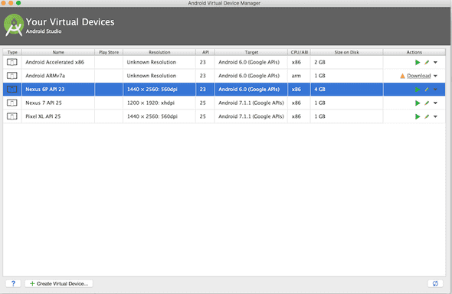This screenshot has height=294, width=452.
Task: Click the Android Studio logo
Action: (x=14, y=25)
